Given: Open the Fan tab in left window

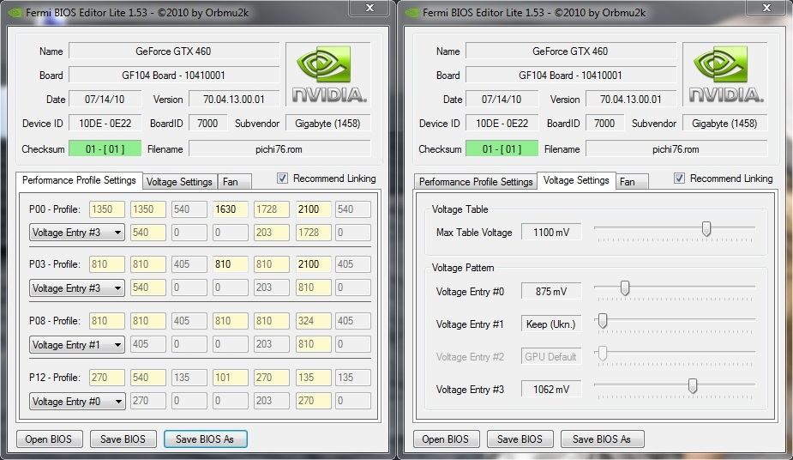Looking at the screenshot, I should pos(234,182).
